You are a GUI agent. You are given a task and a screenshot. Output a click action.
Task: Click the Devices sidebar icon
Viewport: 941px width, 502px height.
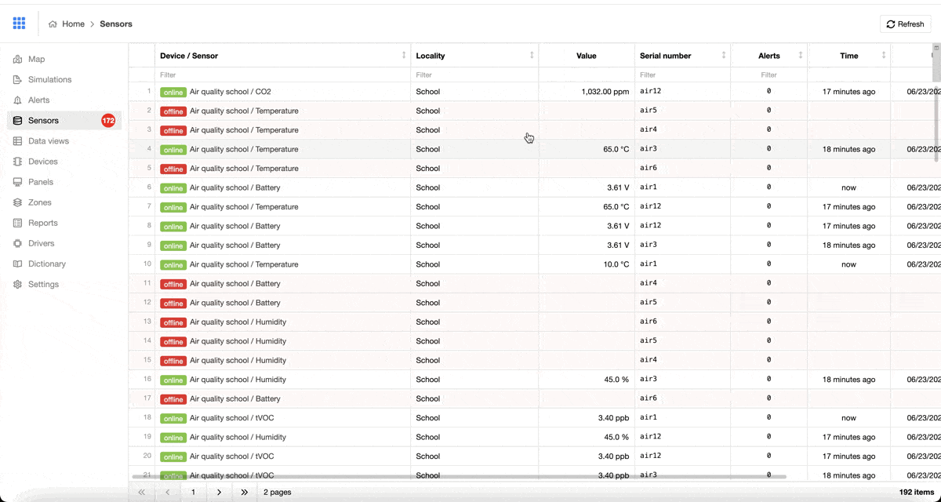point(17,162)
